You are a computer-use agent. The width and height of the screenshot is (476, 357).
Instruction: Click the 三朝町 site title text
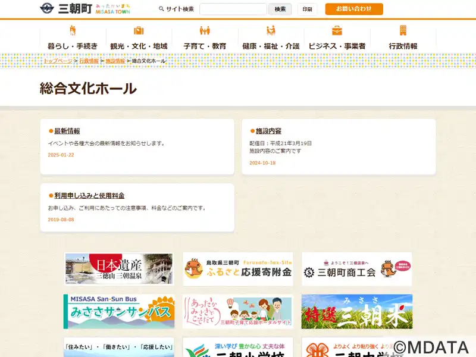[75, 9]
